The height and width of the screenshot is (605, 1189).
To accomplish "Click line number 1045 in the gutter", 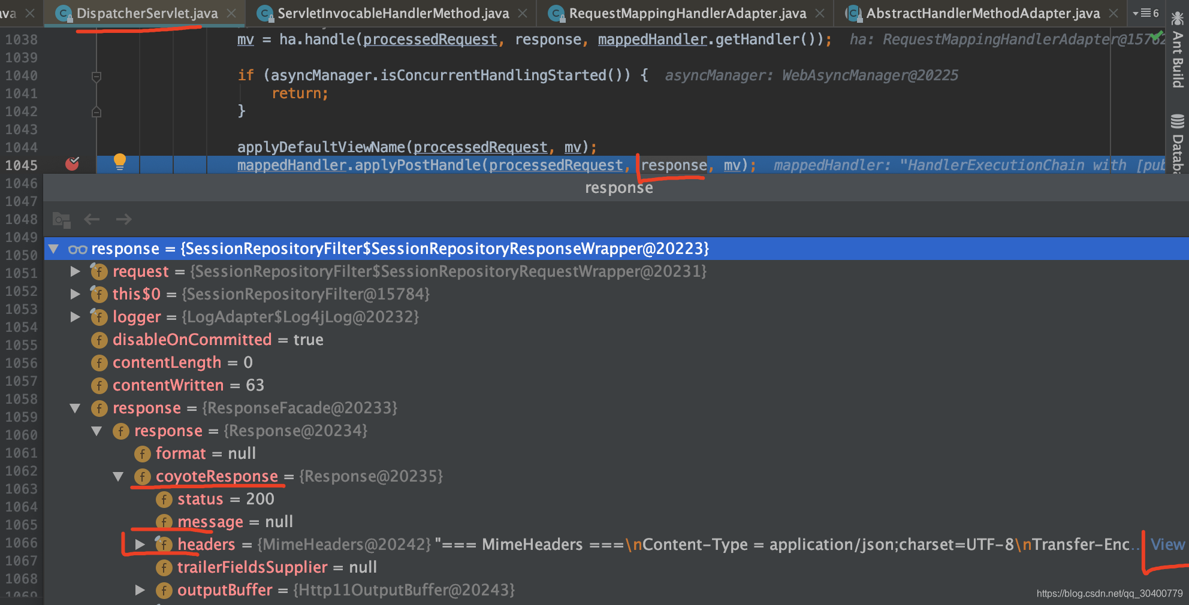I will pyautogui.click(x=22, y=165).
